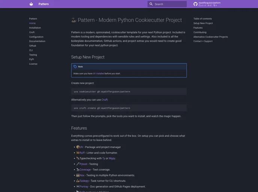Open the Installation navigation item
Screen dimensions: 258x192
(x=35, y=28)
